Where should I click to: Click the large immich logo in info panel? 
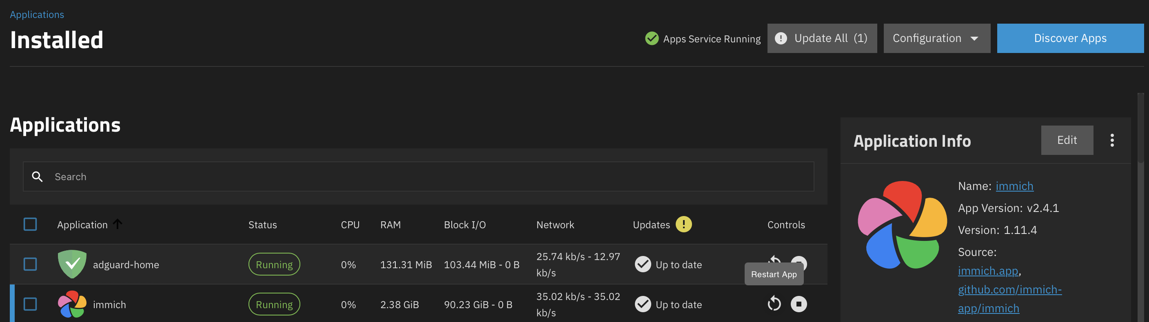pyautogui.click(x=902, y=225)
